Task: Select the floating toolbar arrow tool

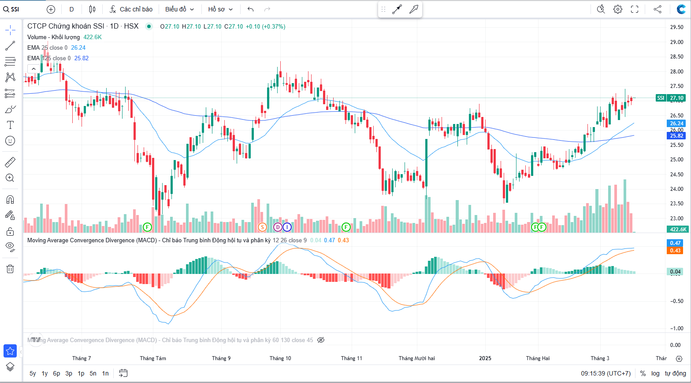Action: coord(413,9)
